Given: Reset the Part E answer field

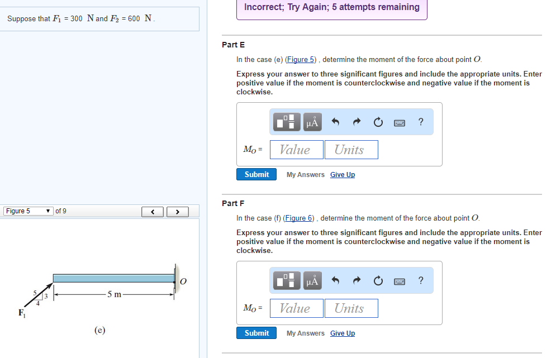Looking at the screenshot, I should coord(378,122).
